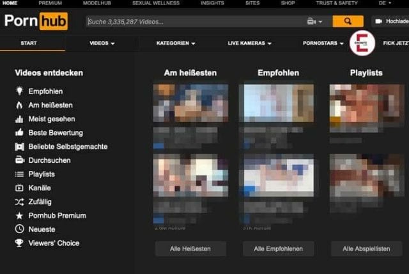Click the Durchsuchen icon in the sidebar
Screen dimensions: 409x274
pyautogui.click(x=20, y=160)
